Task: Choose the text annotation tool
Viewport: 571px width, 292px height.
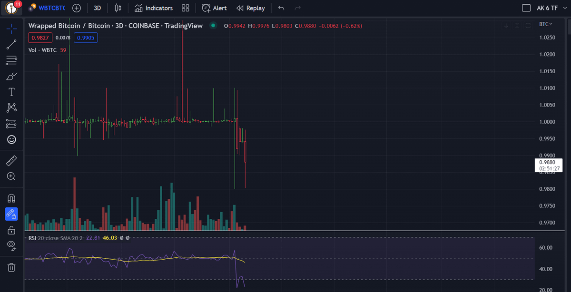Action: [11, 92]
